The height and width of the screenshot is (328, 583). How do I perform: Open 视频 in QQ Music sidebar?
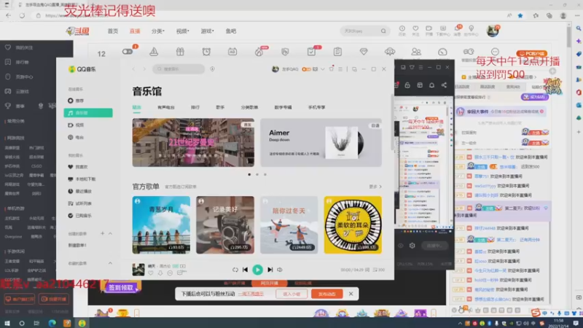88,125
